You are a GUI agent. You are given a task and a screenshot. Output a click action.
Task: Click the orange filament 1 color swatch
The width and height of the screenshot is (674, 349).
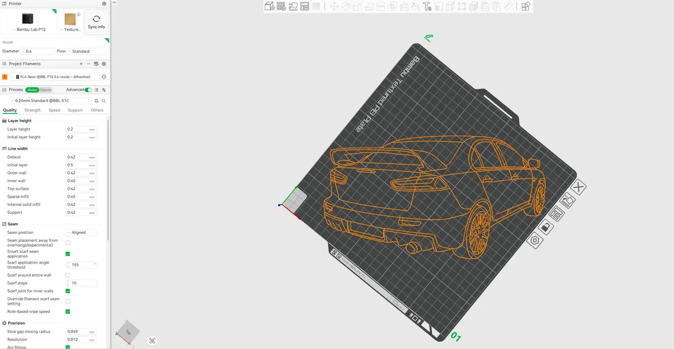click(x=5, y=77)
